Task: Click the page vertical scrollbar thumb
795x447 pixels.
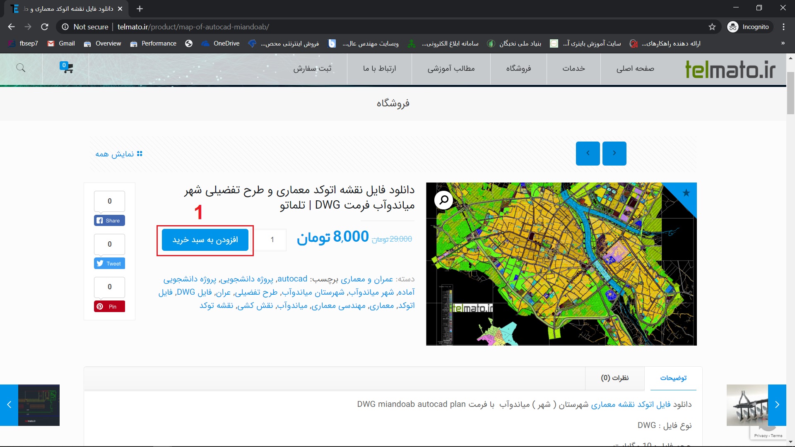Action: coord(790,93)
